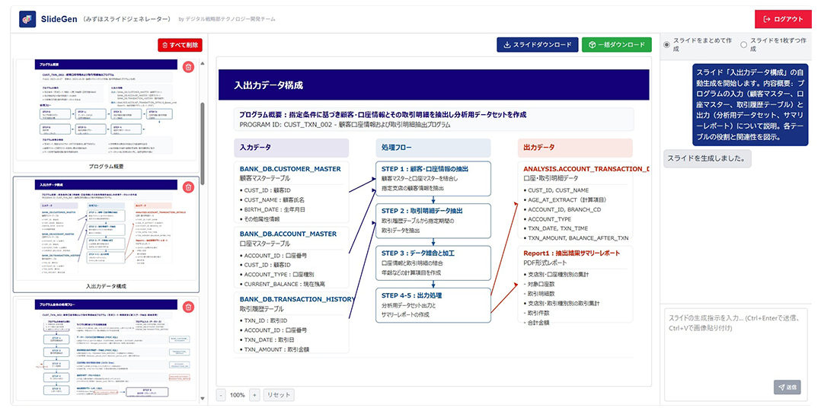This screenshot has width=821, height=411.
Task: Click the すべて削除 button
Action: 179,45
